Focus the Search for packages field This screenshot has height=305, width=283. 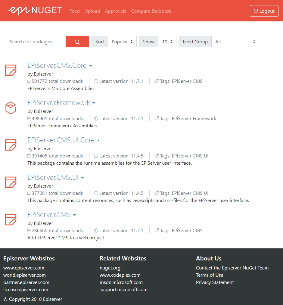[36, 42]
